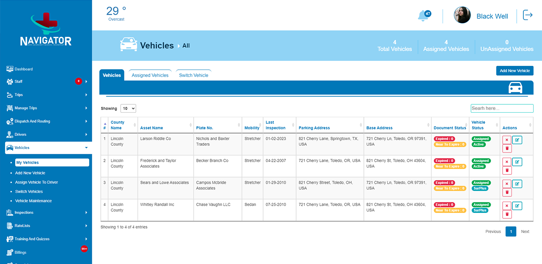Delete vehicle row for Larson Riddle Co
This screenshot has height=264, width=542.
click(x=507, y=148)
